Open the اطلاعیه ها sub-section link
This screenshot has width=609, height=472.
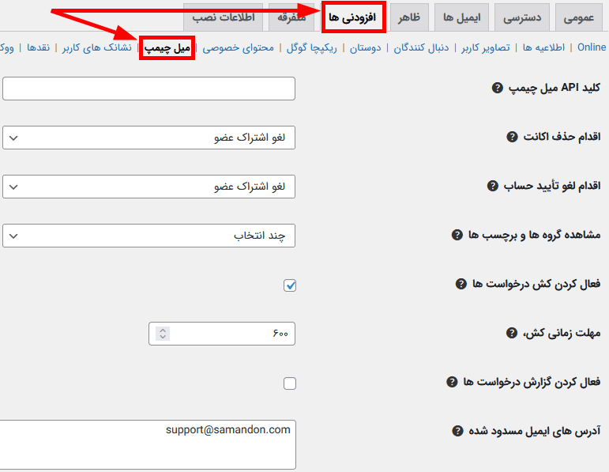tap(543, 47)
